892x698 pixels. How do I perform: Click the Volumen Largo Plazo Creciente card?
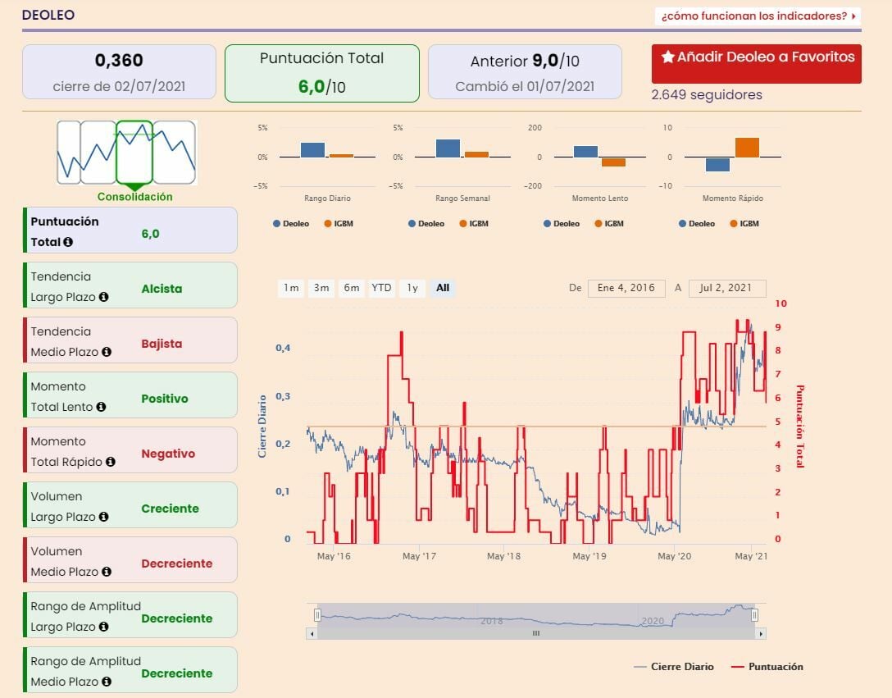130,505
